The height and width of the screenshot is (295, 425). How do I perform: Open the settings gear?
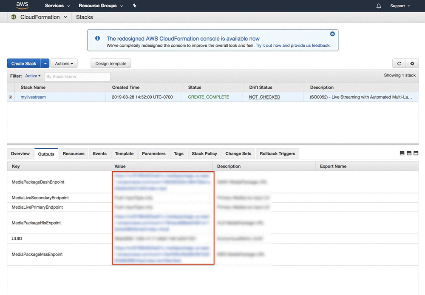(412, 63)
